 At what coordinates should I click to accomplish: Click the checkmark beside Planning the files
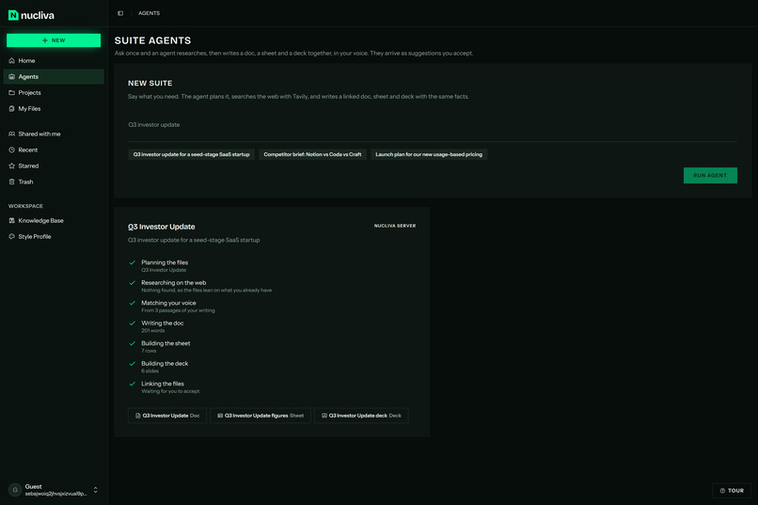(132, 262)
